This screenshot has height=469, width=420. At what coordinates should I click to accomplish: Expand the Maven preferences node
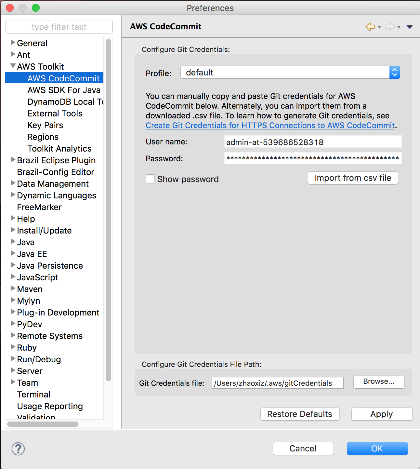point(13,289)
